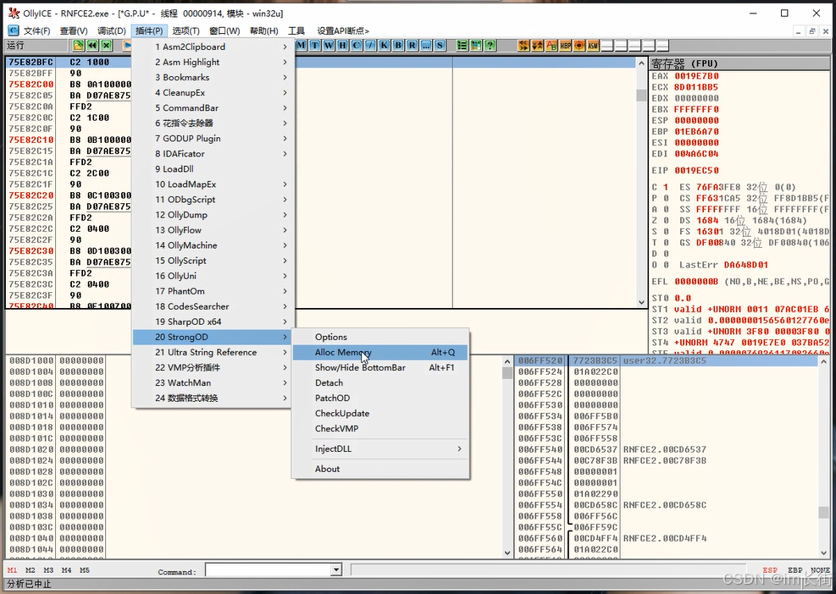The height and width of the screenshot is (594, 836).
Task: Choose Alloc Memory in StrongOD submenu
Action: click(380, 352)
